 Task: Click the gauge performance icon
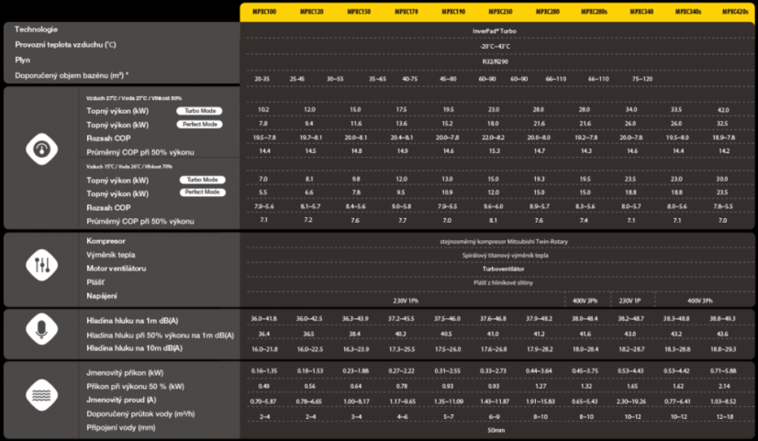(x=41, y=149)
